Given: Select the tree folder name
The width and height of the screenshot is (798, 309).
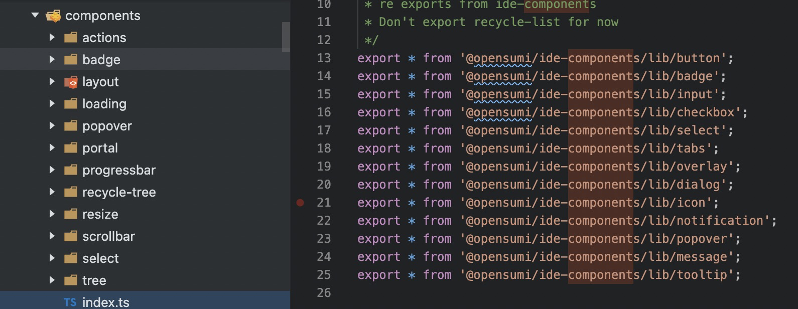Looking at the screenshot, I should [94, 280].
